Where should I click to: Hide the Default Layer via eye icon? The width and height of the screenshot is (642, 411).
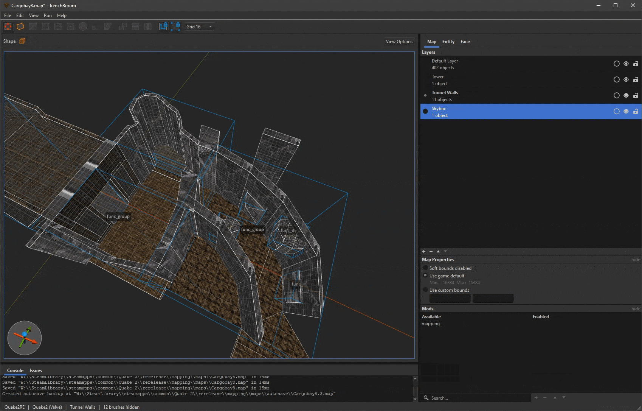pyautogui.click(x=626, y=64)
